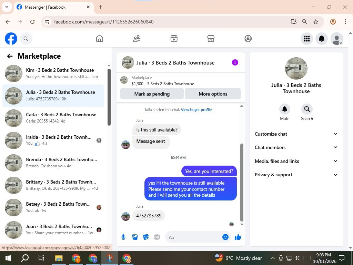Click the chat list scrollbar
Image resolution: width=353 pixels, height=265 pixels.
109,97
